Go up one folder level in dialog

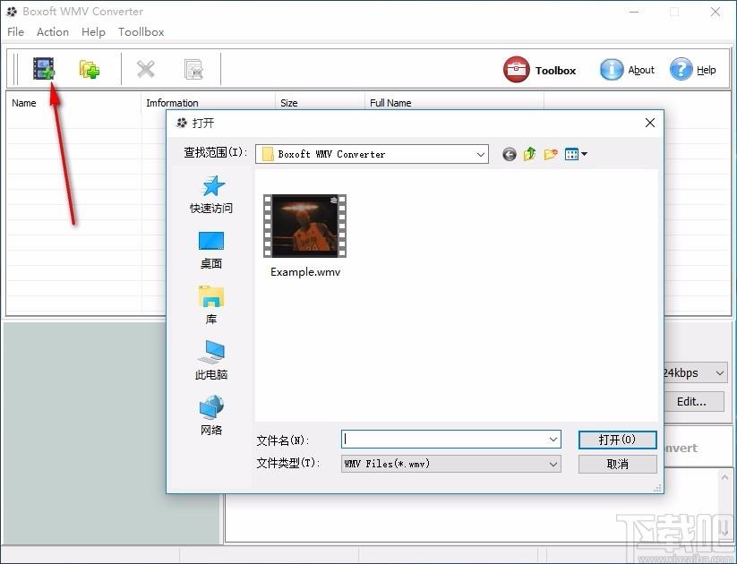coord(530,154)
